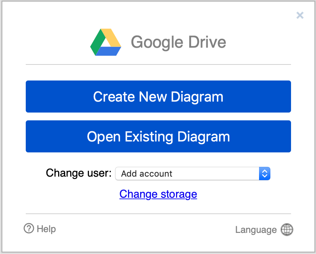
Task: Click Create New Diagram
Action: (158, 97)
